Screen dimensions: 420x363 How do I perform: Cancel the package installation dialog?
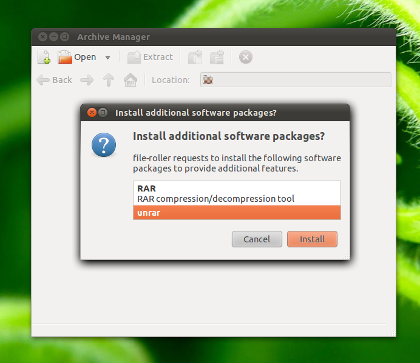click(x=257, y=239)
